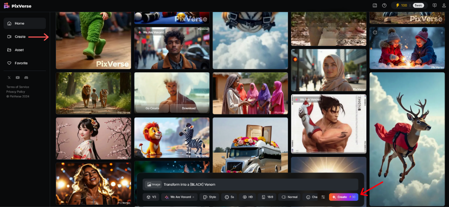Click the We Are Venom! tag on Tekken thumbnail
Image resolution: width=449 pixels, height=207 pixels.
tap(308, 100)
